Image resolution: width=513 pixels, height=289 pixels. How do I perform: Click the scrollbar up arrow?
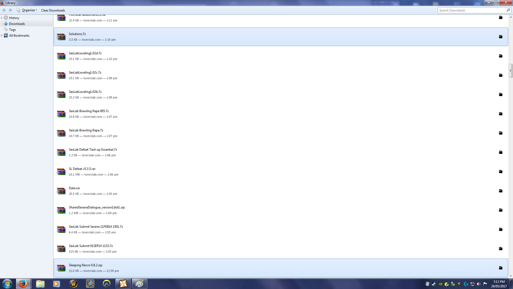510,17
